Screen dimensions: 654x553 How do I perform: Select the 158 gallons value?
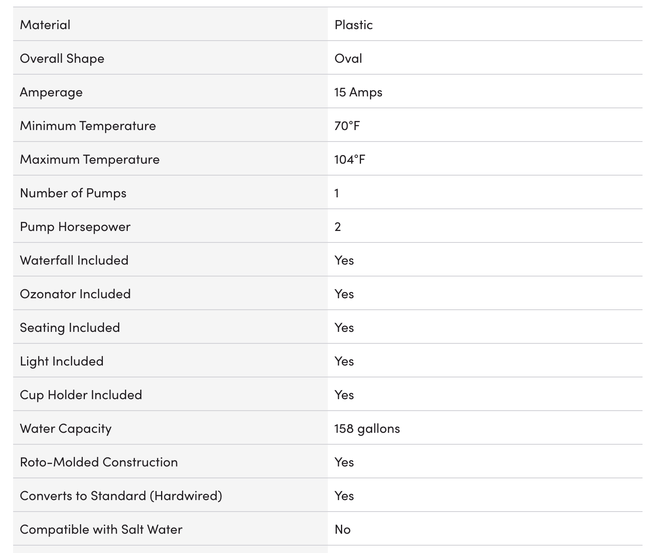367,429
